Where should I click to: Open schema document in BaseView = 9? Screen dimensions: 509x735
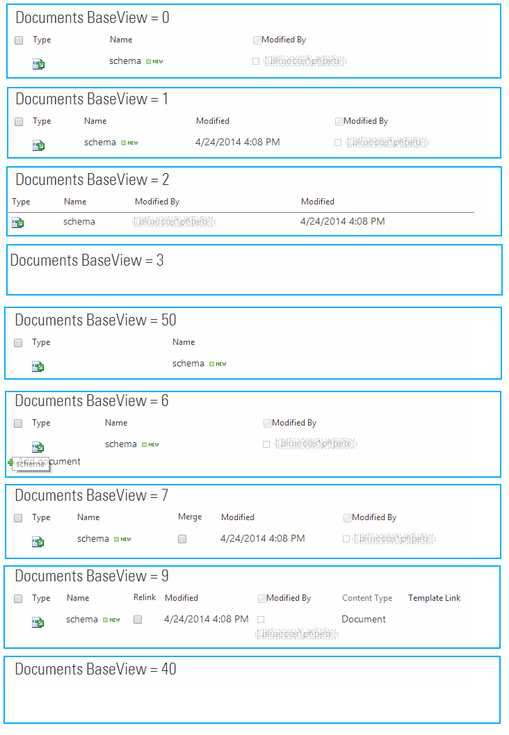[82, 619]
